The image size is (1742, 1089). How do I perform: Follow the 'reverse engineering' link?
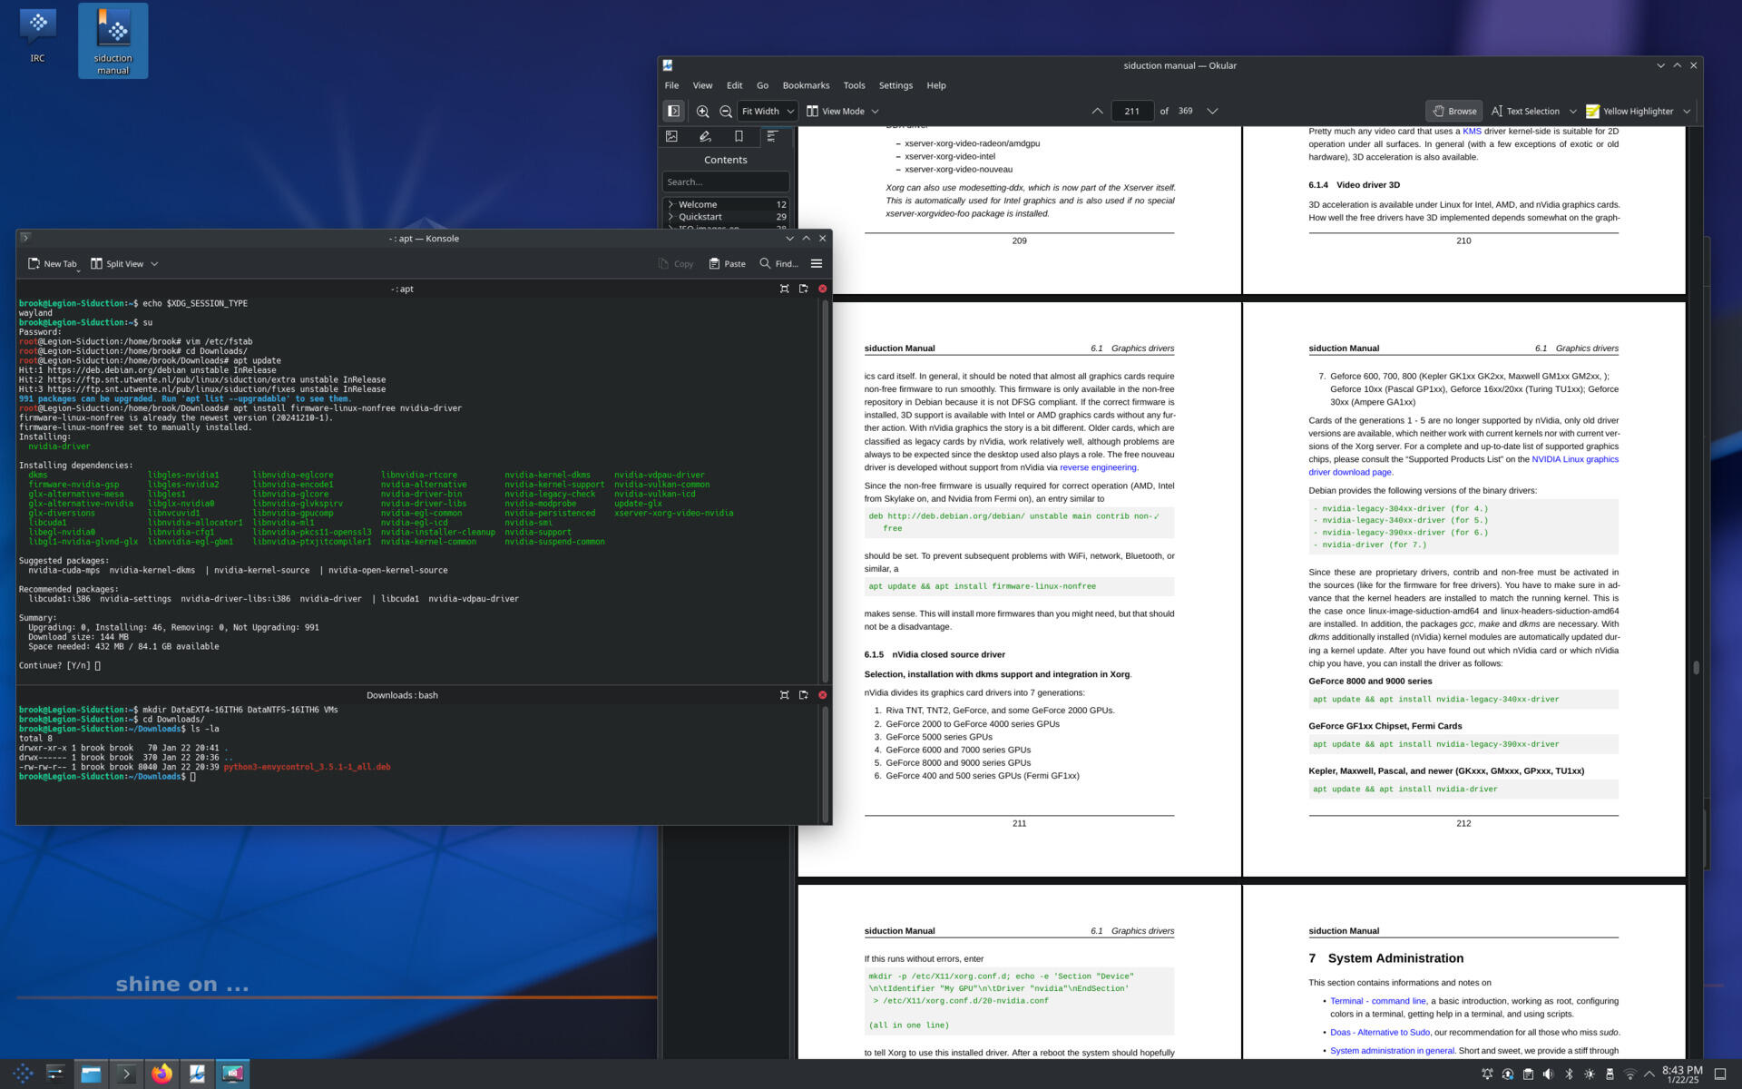pyautogui.click(x=1098, y=467)
